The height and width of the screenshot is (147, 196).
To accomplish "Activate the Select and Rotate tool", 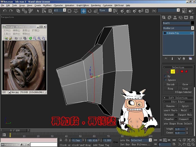I will click(x=90, y=11).
